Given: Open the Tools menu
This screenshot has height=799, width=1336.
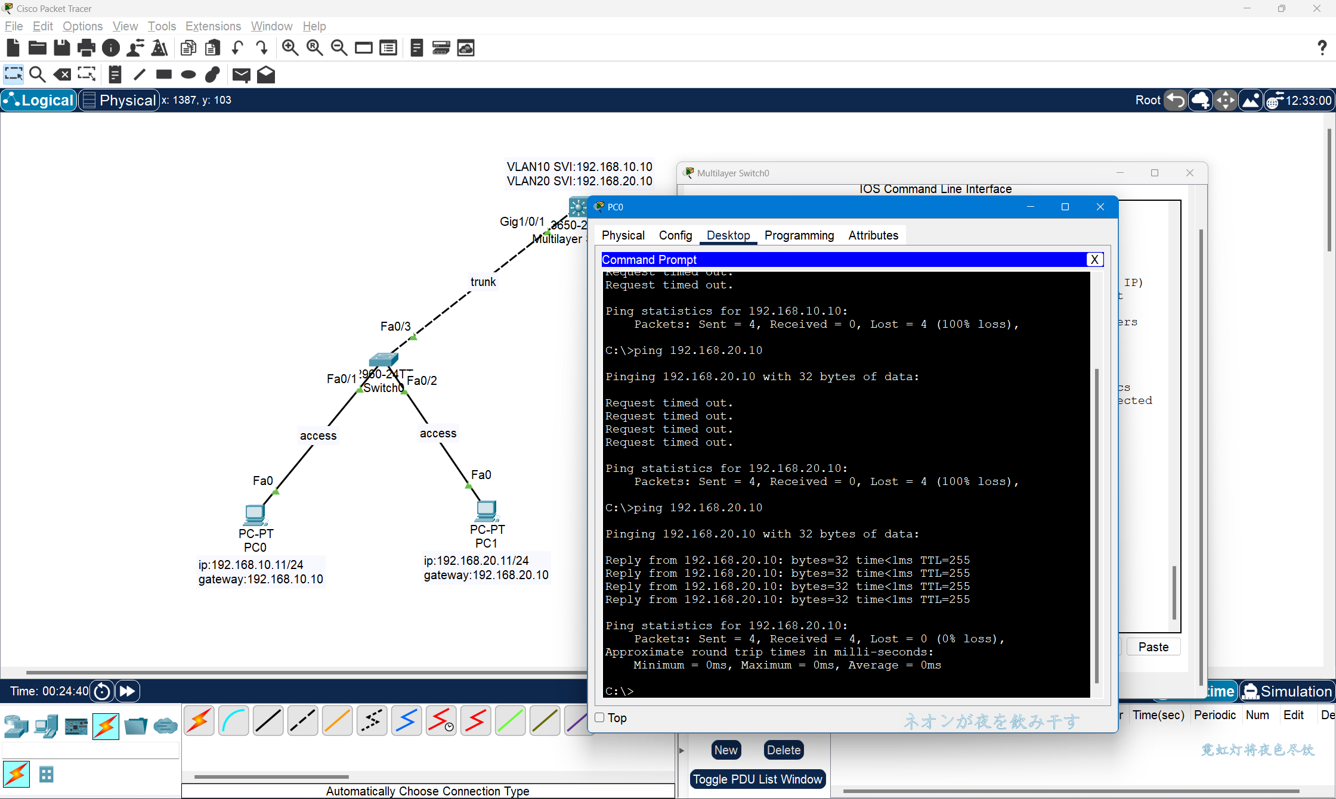Looking at the screenshot, I should click(x=162, y=26).
